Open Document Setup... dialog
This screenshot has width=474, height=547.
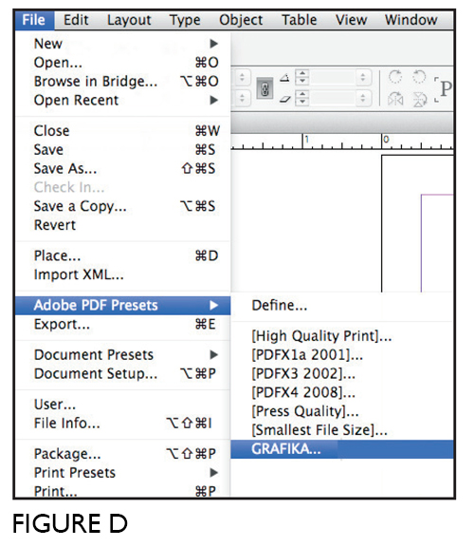click(x=123, y=373)
